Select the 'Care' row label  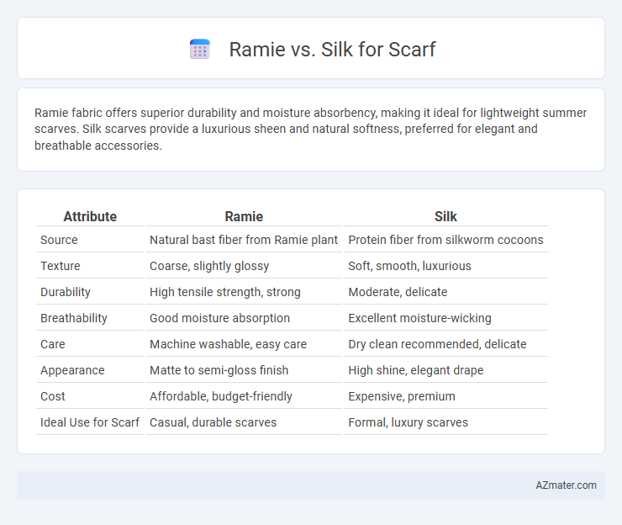pos(53,344)
